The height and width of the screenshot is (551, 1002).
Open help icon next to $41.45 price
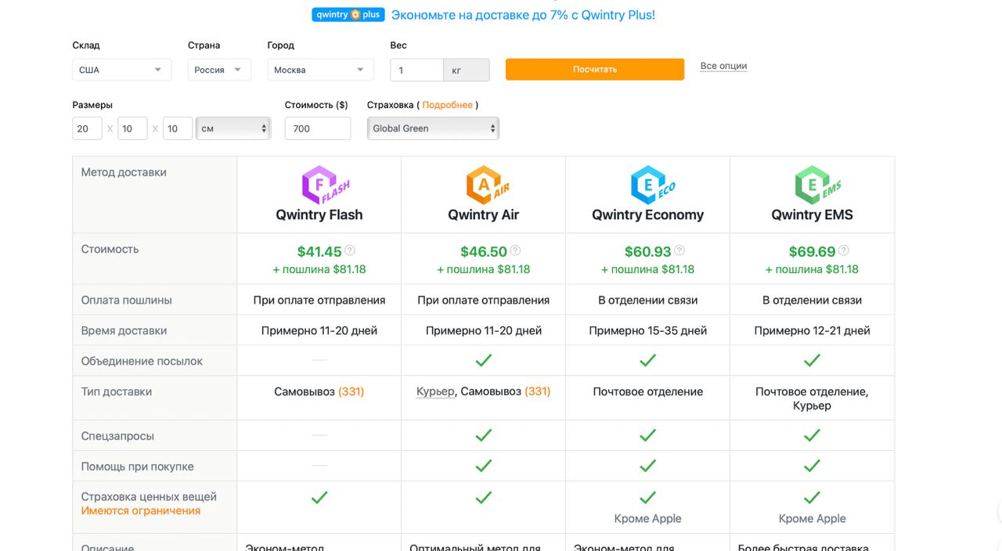click(x=350, y=250)
